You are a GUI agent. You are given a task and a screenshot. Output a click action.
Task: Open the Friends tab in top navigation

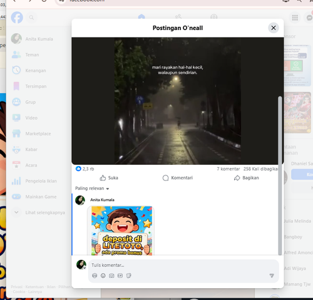(178, 17)
